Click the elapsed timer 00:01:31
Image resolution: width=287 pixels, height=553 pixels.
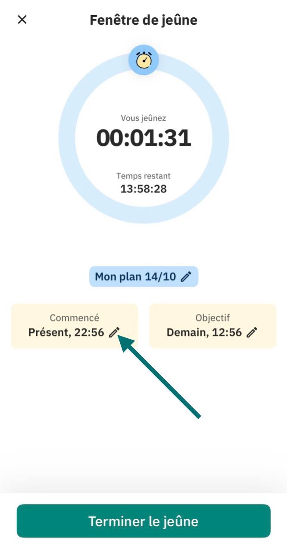point(143,138)
